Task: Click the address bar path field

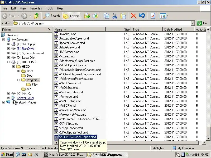Action: (102, 23)
